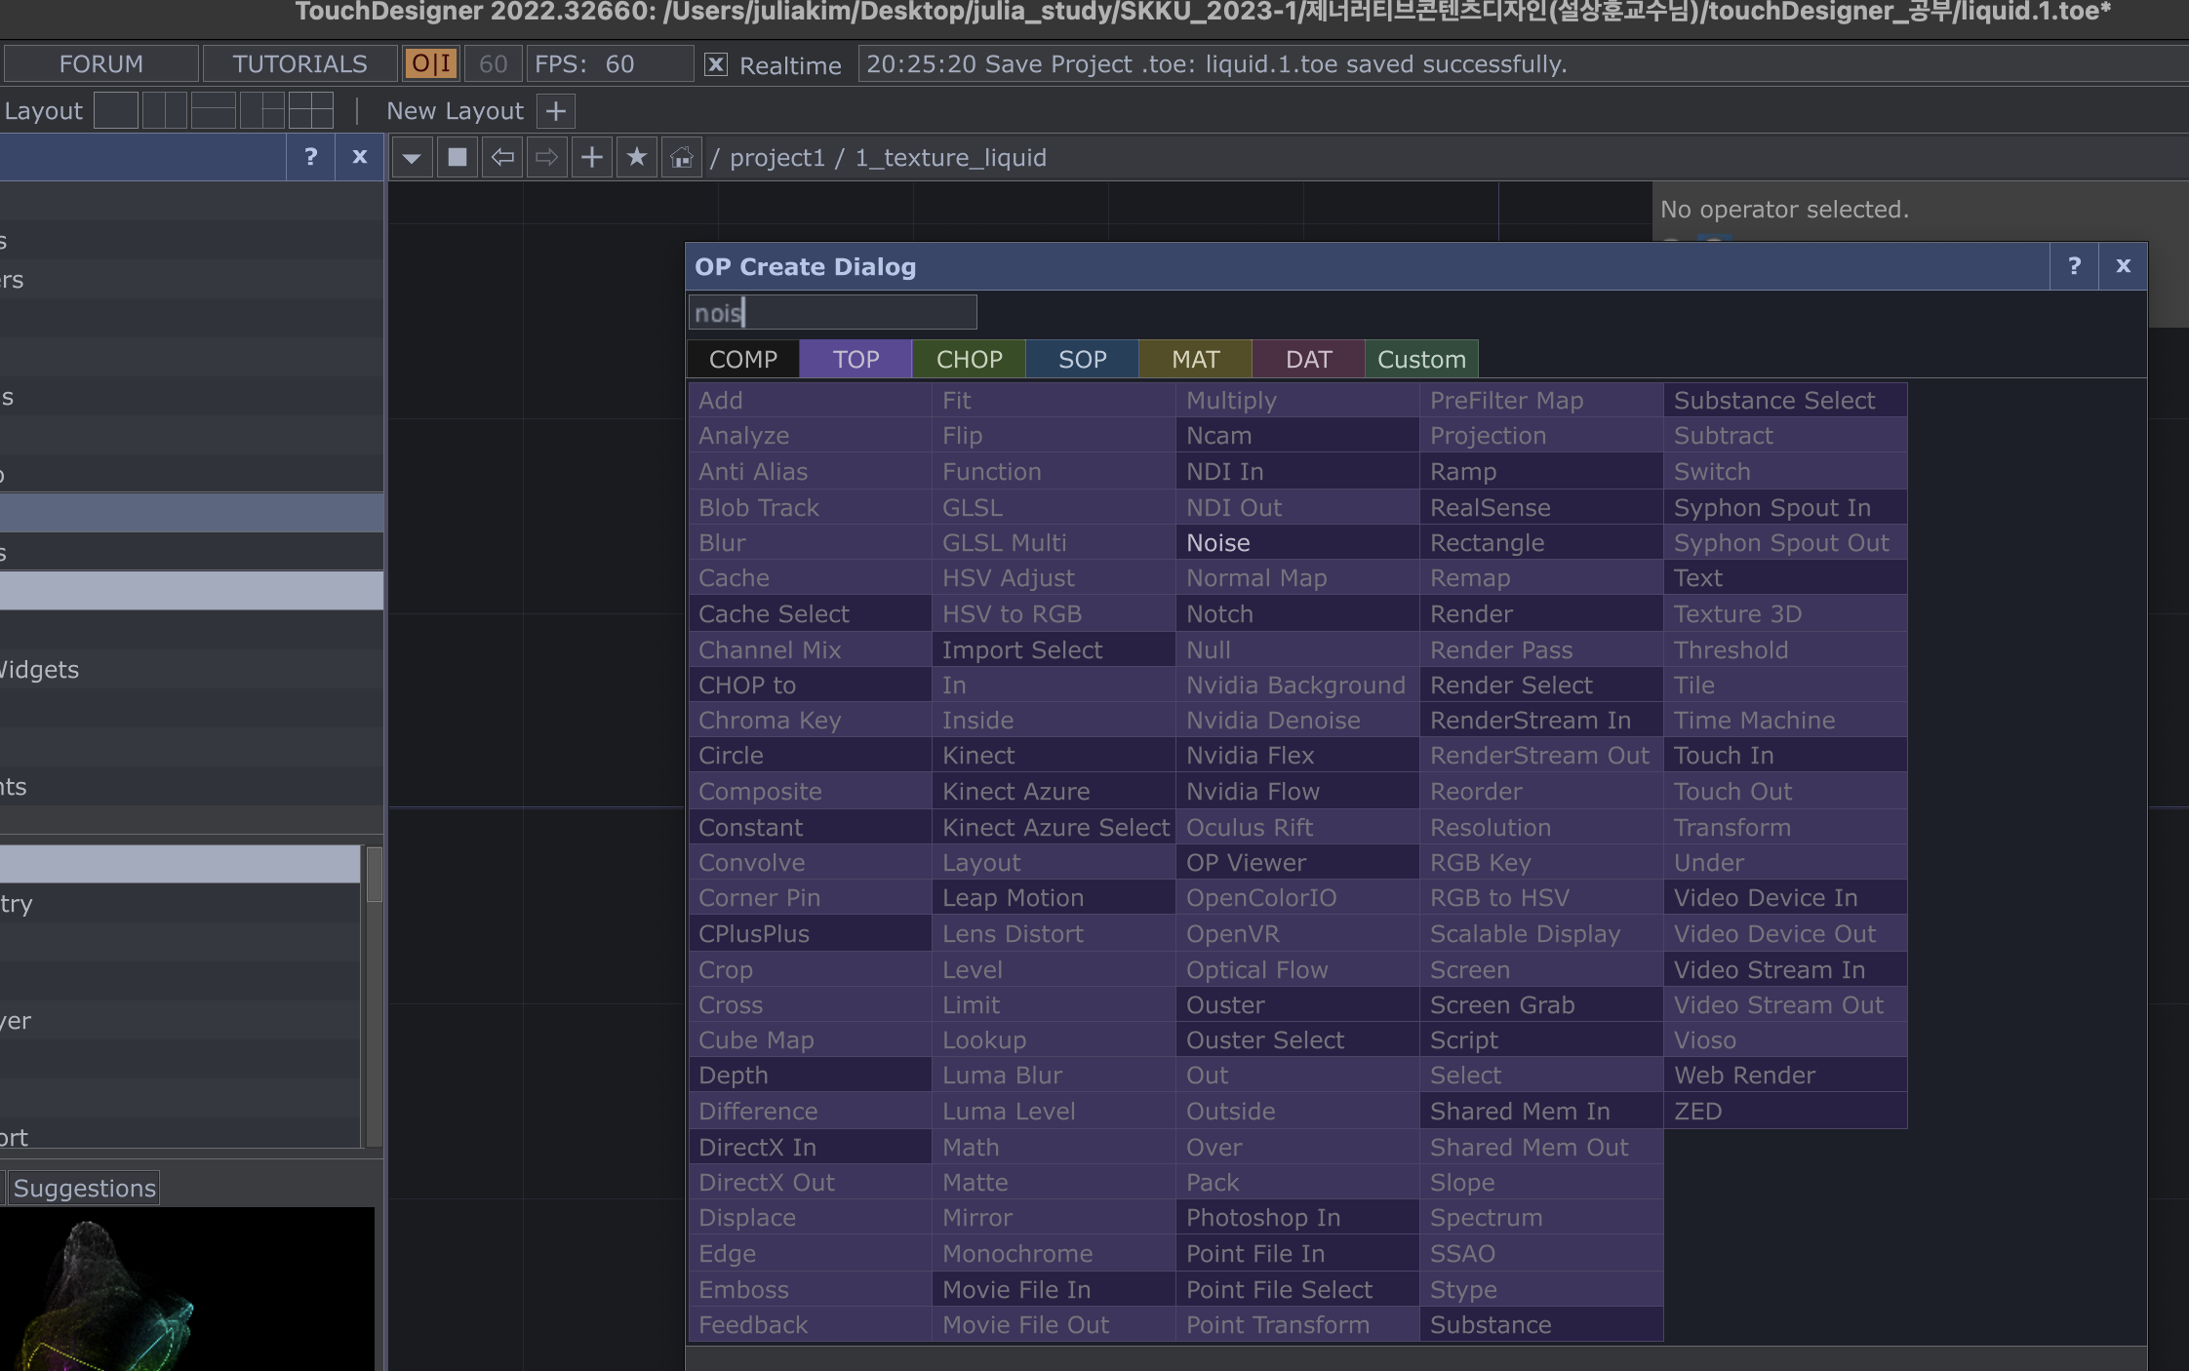Switch to the CHOP operator tab
This screenshot has height=1371, width=2189.
click(969, 359)
